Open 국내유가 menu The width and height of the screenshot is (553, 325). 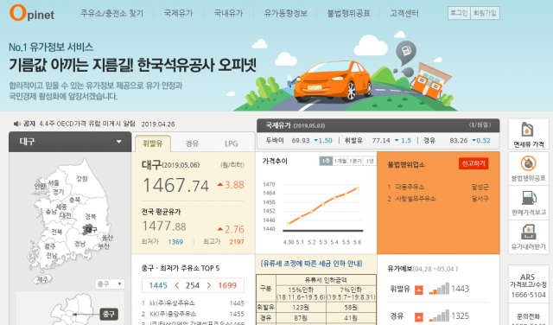click(x=228, y=14)
